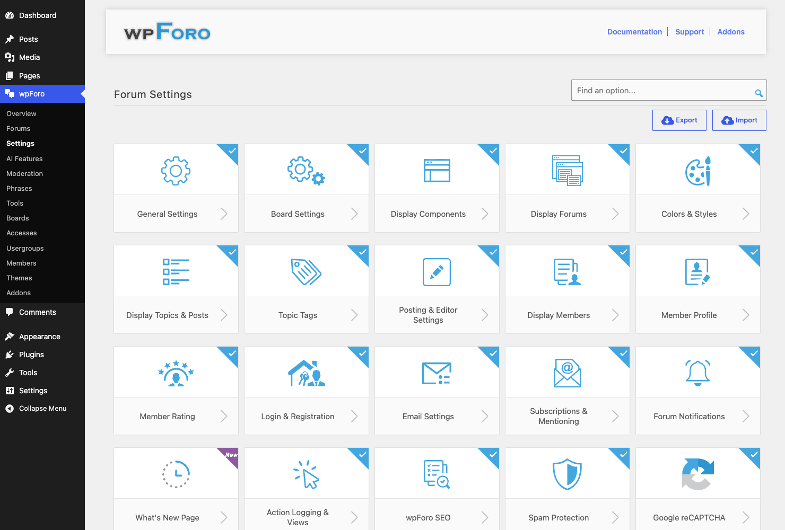Click the Import button

click(739, 120)
